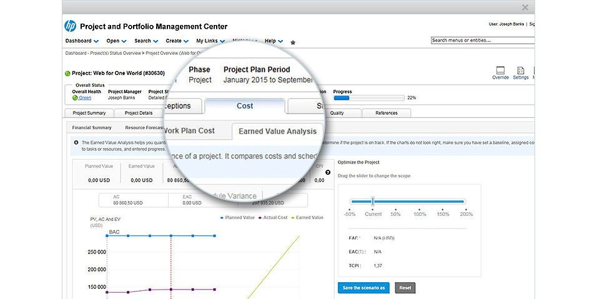The height and width of the screenshot is (299, 597).
Task: Expand the Create dropdown menu
Action: 177,41
